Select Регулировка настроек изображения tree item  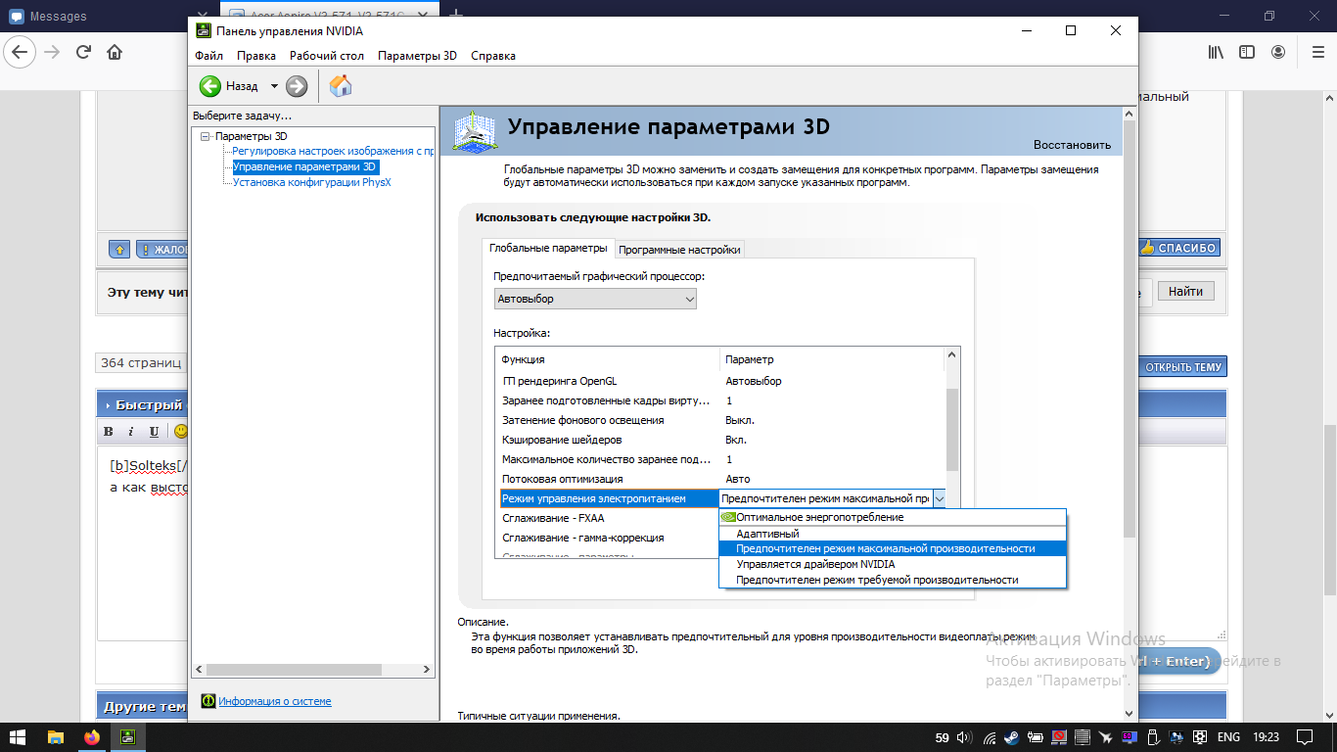pos(333,152)
